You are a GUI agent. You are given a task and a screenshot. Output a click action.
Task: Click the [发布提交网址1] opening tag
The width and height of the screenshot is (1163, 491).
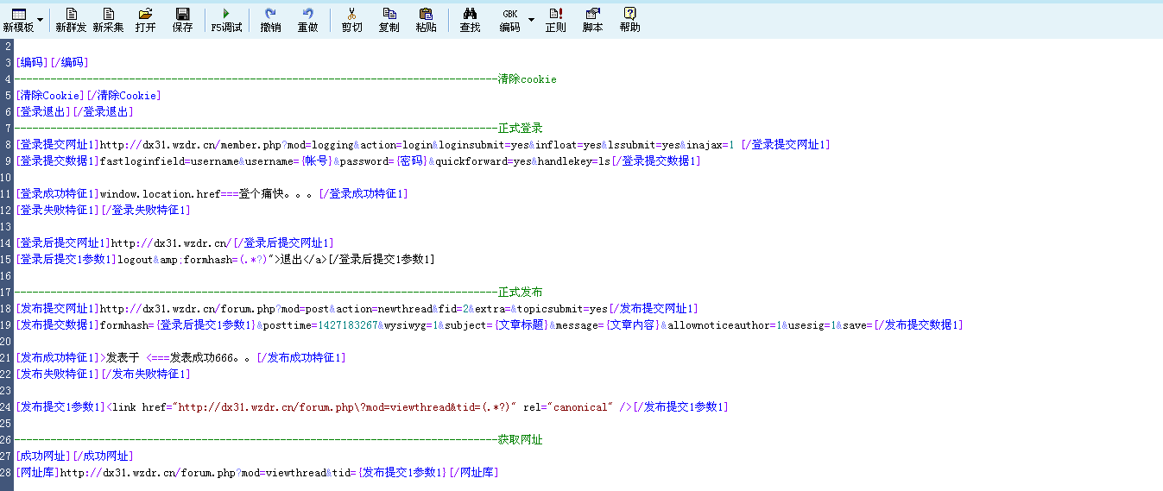point(57,309)
